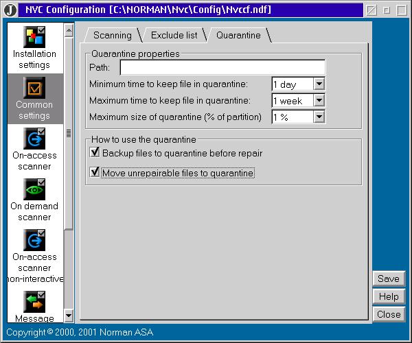
Task: Switch to the Exclude list tab
Action: (174, 35)
